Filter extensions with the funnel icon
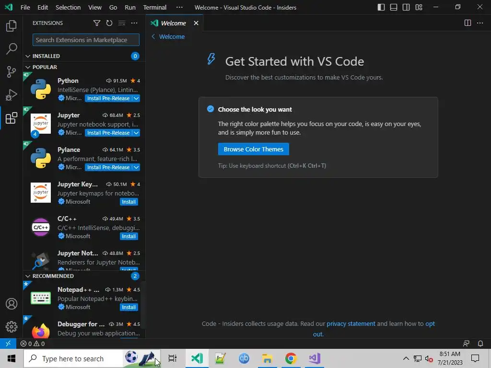This screenshot has width=491, height=368. click(x=97, y=23)
